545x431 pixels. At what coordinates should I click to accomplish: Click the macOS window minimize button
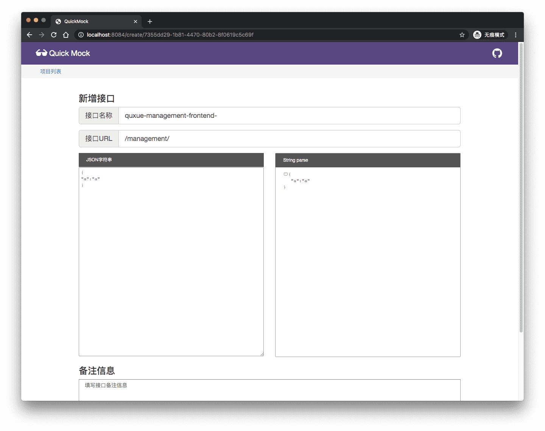pyautogui.click(x=36, y=20)
